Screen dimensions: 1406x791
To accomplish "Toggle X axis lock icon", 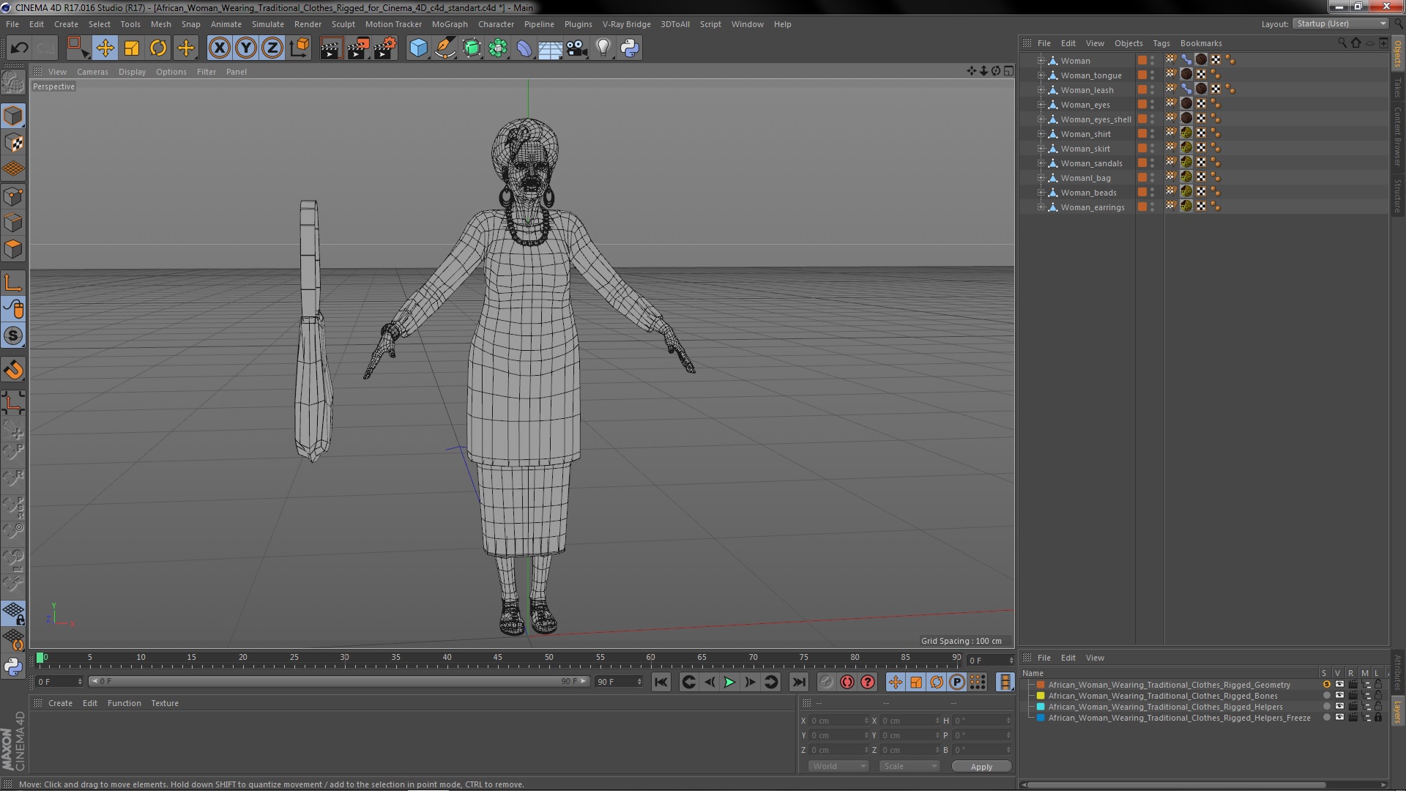I will point(219,48).
